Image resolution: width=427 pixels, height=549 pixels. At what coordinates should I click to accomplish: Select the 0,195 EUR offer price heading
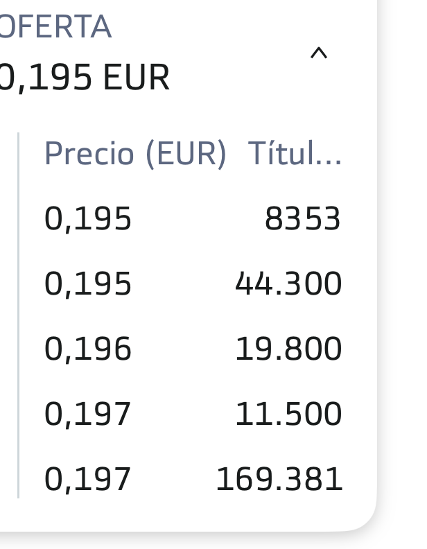click(84, 78)
